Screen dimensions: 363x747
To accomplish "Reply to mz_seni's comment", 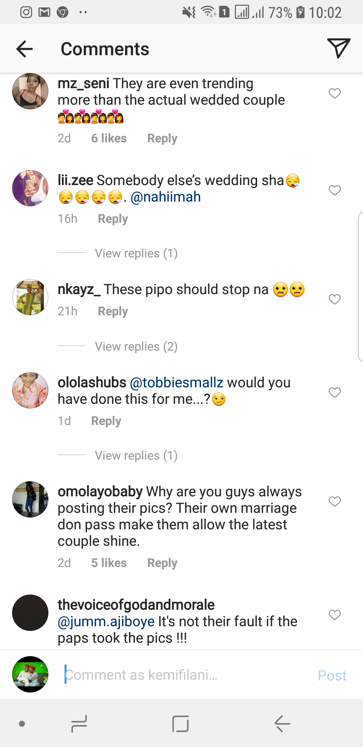I will (x=162, y=138).
